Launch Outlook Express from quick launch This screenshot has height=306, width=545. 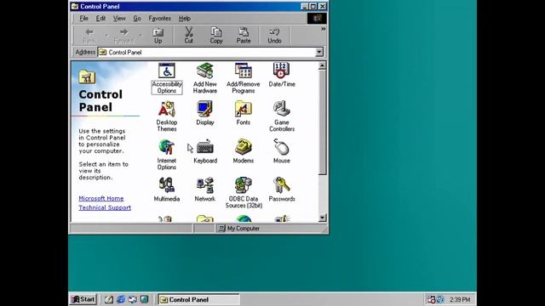[133, 299]
